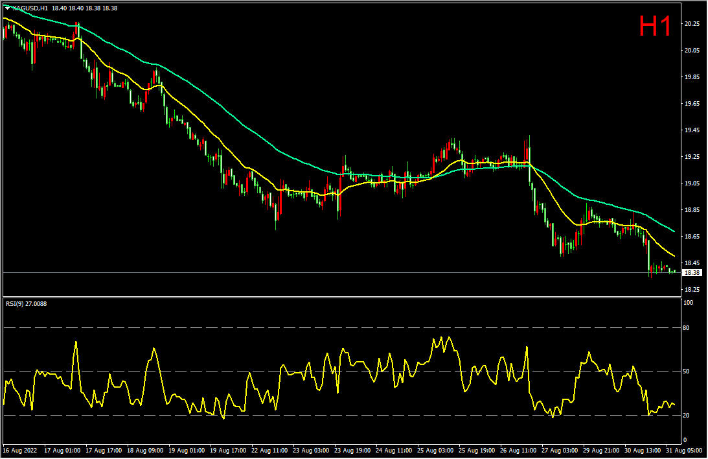Click the 25 Aug 03:00 time label
Viewport: 708px width, 459px height.
[x=436, y=451]
